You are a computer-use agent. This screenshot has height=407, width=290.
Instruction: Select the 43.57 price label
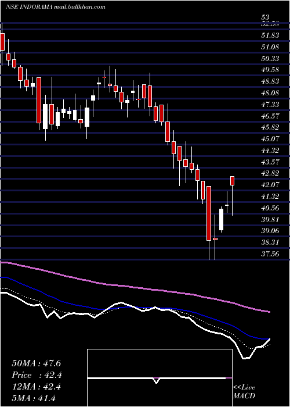pyautogui.click(x=270, y=162)
